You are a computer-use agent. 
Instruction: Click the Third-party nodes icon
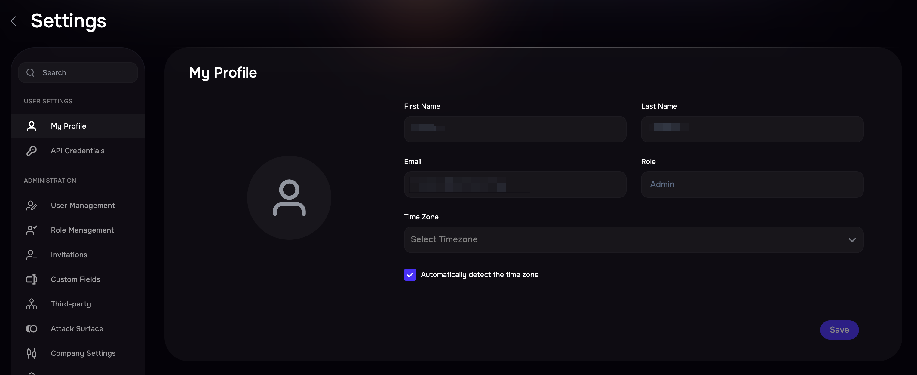coord(31,304)
